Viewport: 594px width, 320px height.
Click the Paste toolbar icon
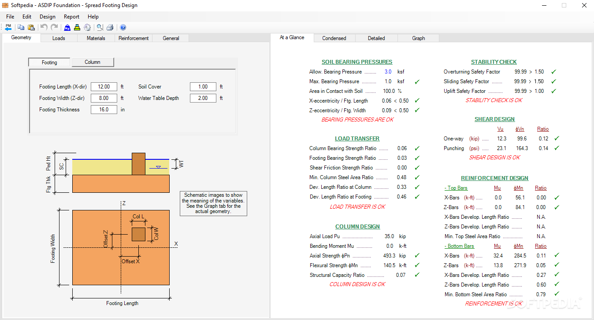[x=31, y=27]
